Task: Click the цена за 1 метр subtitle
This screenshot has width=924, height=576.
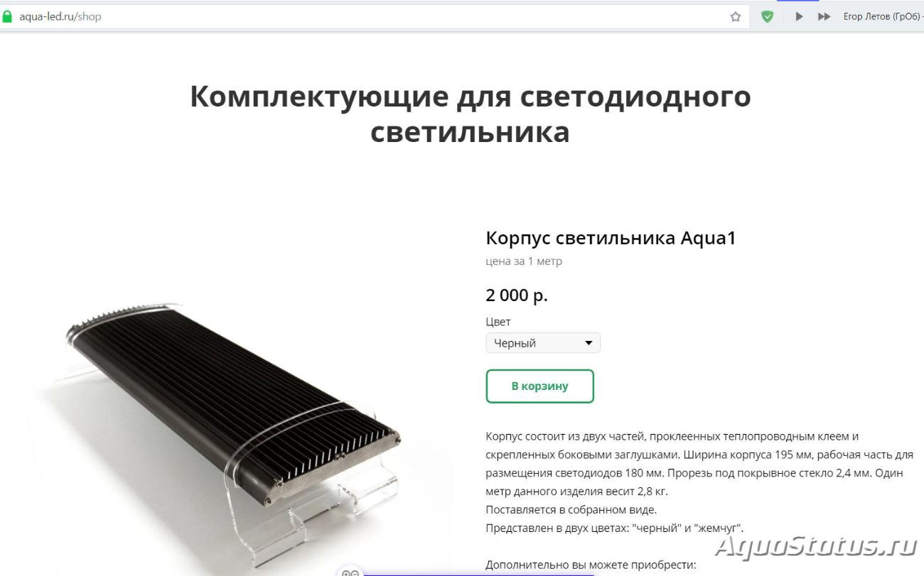Action: pos(524,261)
